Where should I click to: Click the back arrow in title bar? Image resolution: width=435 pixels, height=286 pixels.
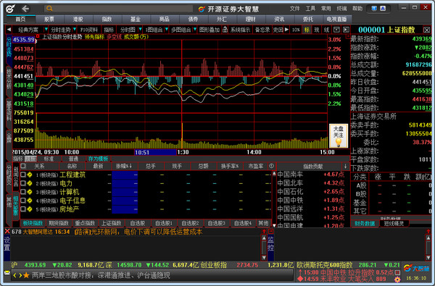(x=25, y=9)
